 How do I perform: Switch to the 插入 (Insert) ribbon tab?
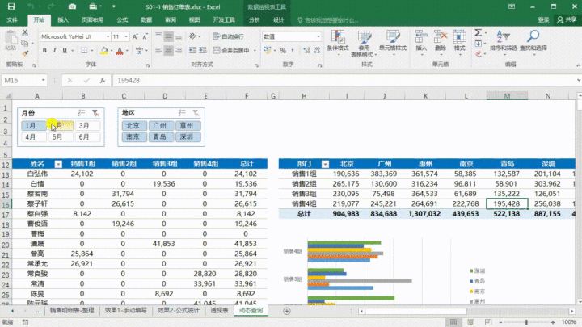(x=63, y=19)
